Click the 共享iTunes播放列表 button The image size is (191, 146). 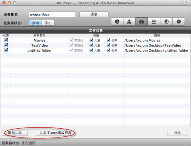(55, 133)
